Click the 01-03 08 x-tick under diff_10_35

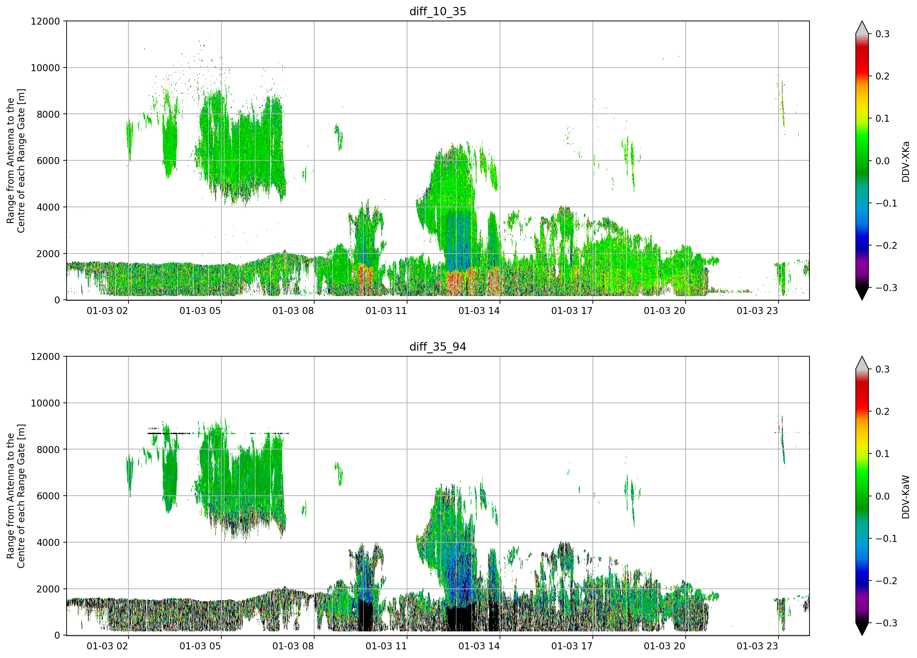[293, 311]
